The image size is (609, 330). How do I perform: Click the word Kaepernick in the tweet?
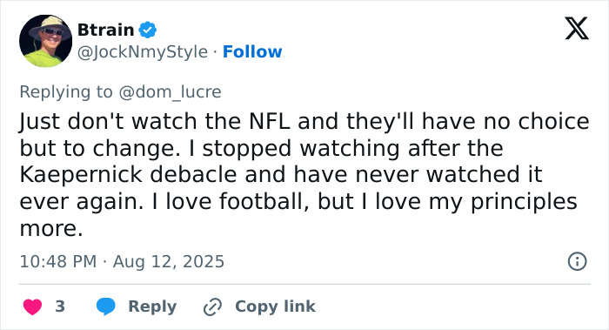tap(81, 174)
